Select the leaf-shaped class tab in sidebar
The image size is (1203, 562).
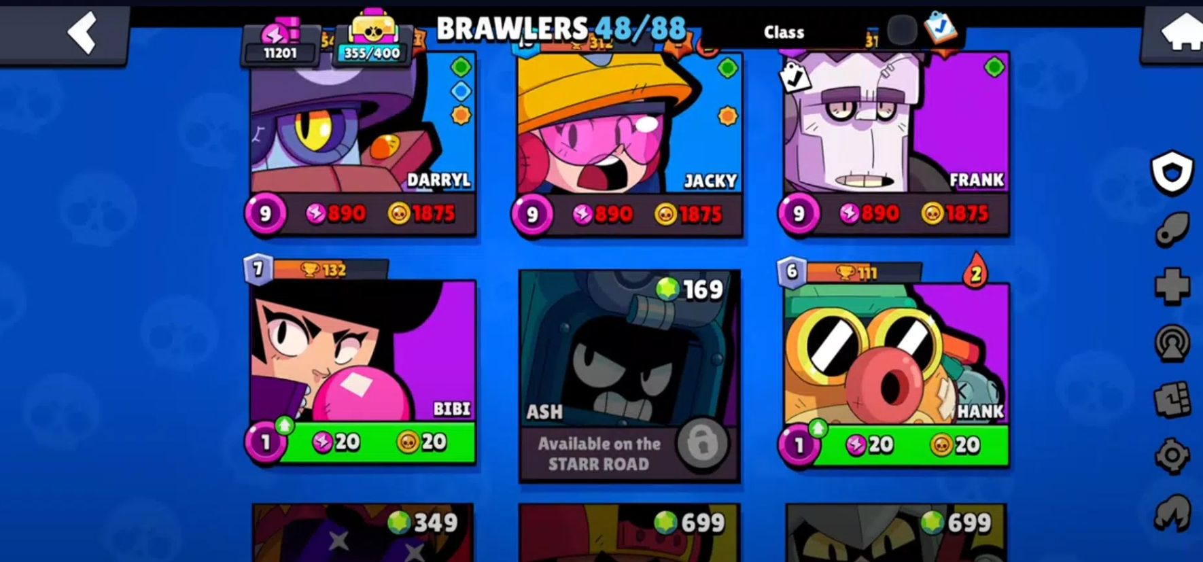[1172, 229]
